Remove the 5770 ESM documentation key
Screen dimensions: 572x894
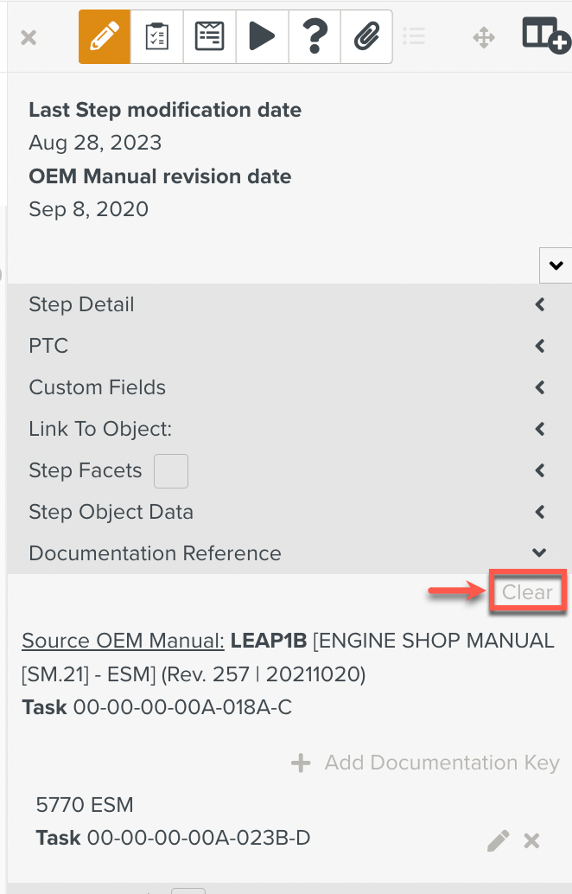pyautogui.click(x=531, y=840)
